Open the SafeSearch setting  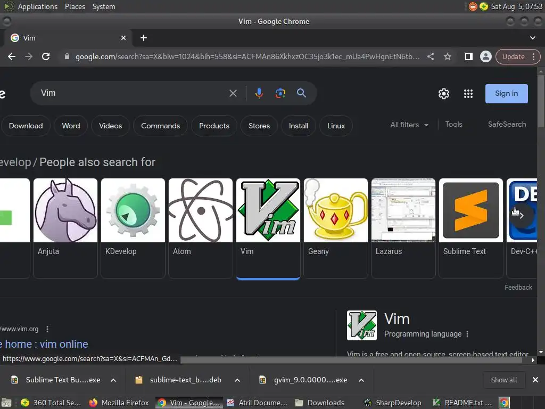pos(507,125)
